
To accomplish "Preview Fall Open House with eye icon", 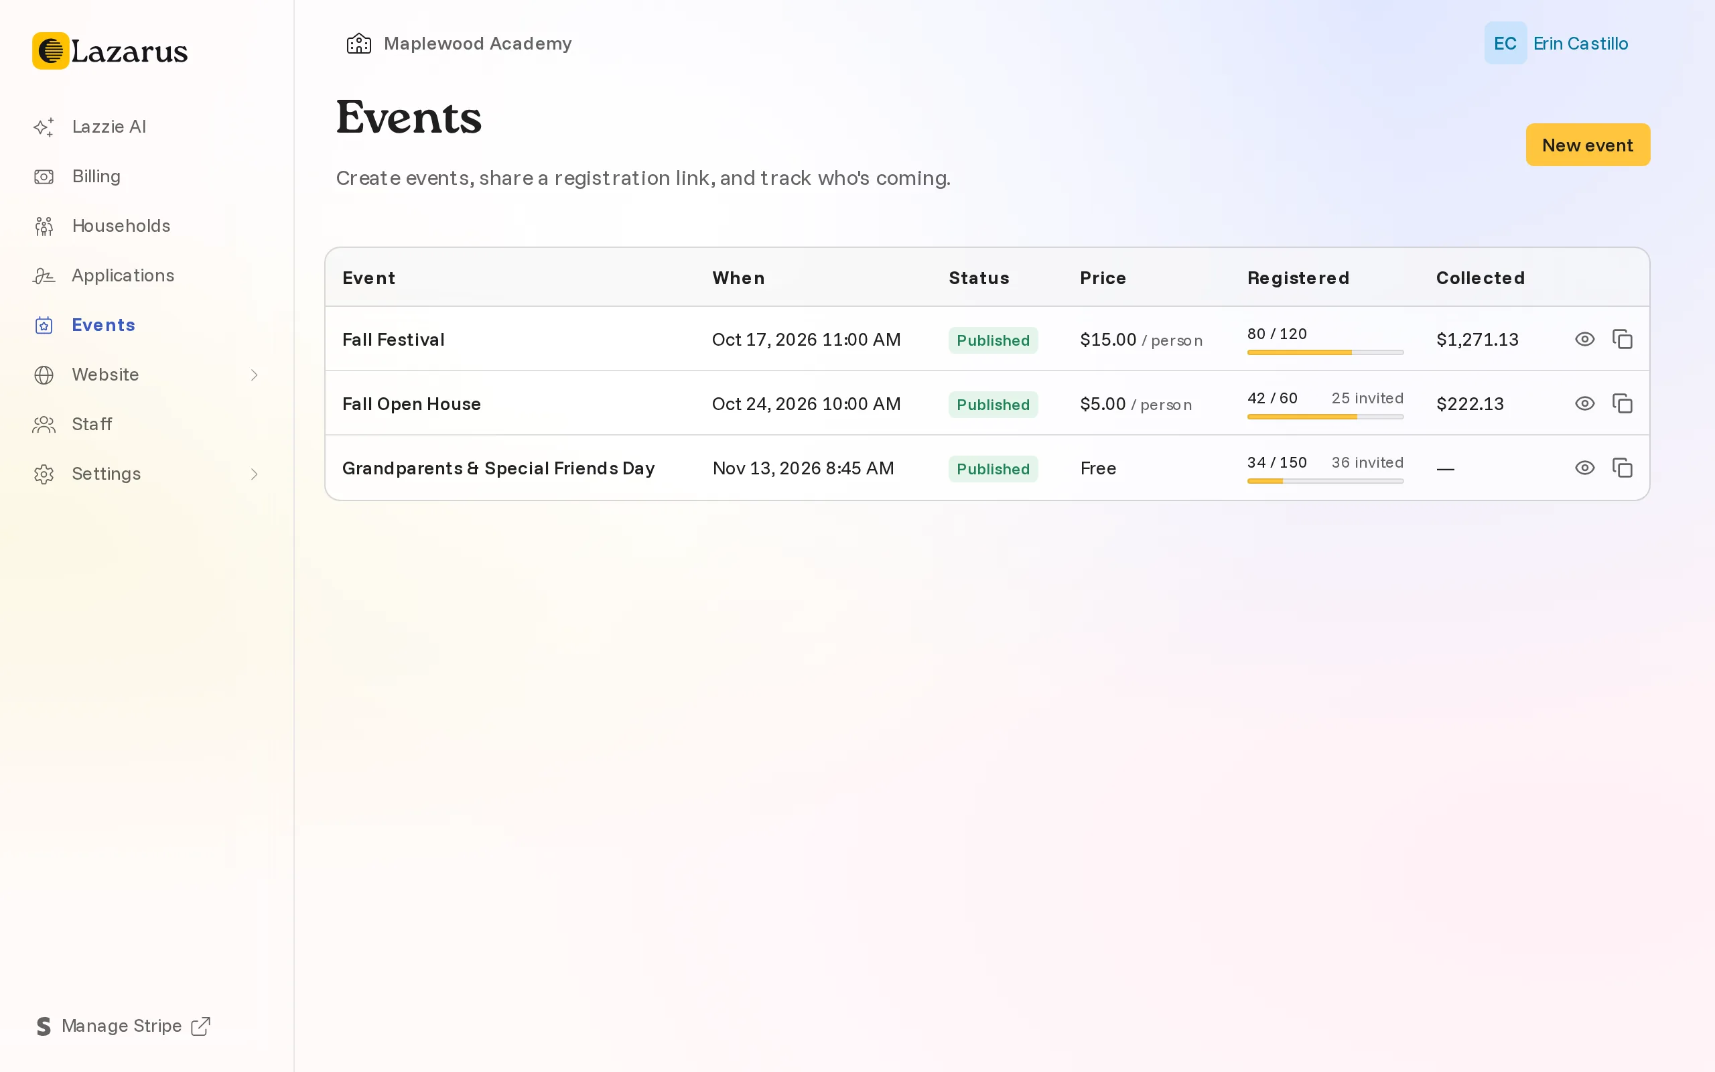I will 1584,404.
